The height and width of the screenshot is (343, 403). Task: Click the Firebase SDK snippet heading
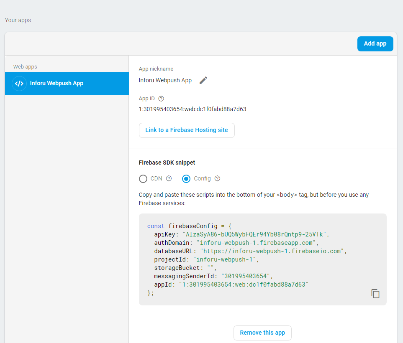(167, 163)
